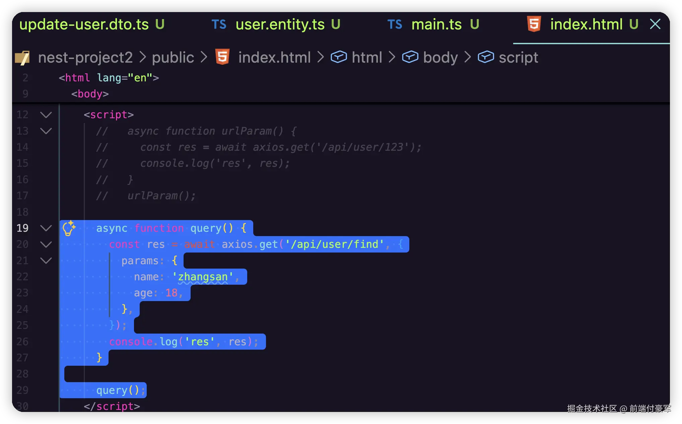This screenshot has width=682, height=424.
Task: Click the nest-project2 breadcrumb segment
Action: (85, 58)
